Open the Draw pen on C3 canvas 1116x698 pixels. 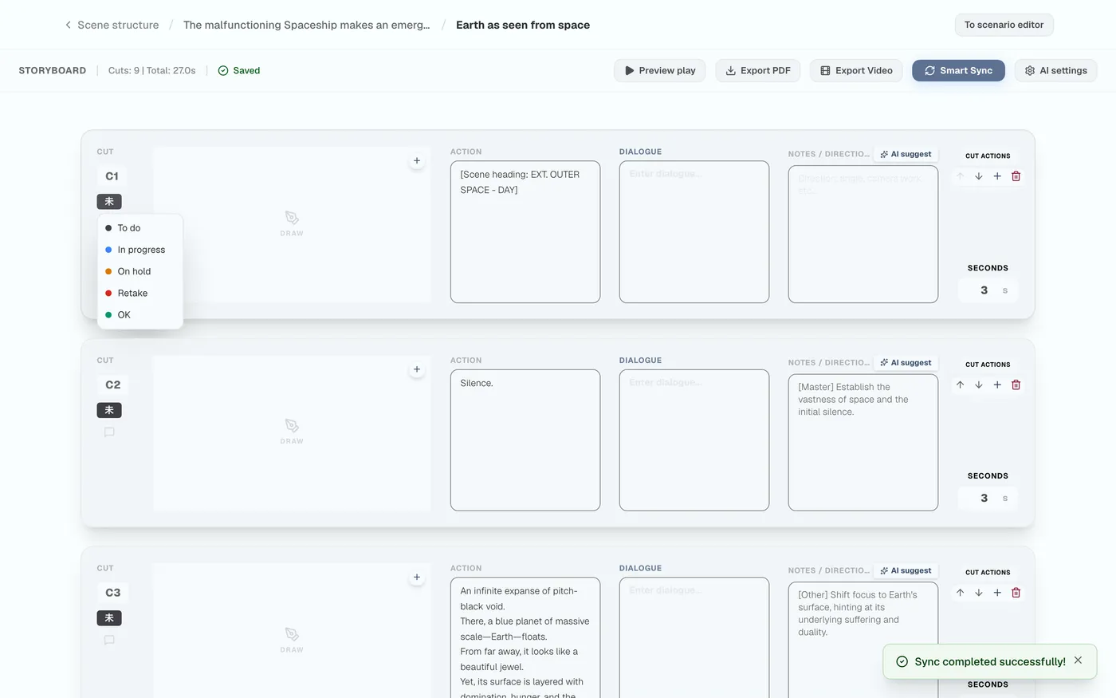pos(292,639)
